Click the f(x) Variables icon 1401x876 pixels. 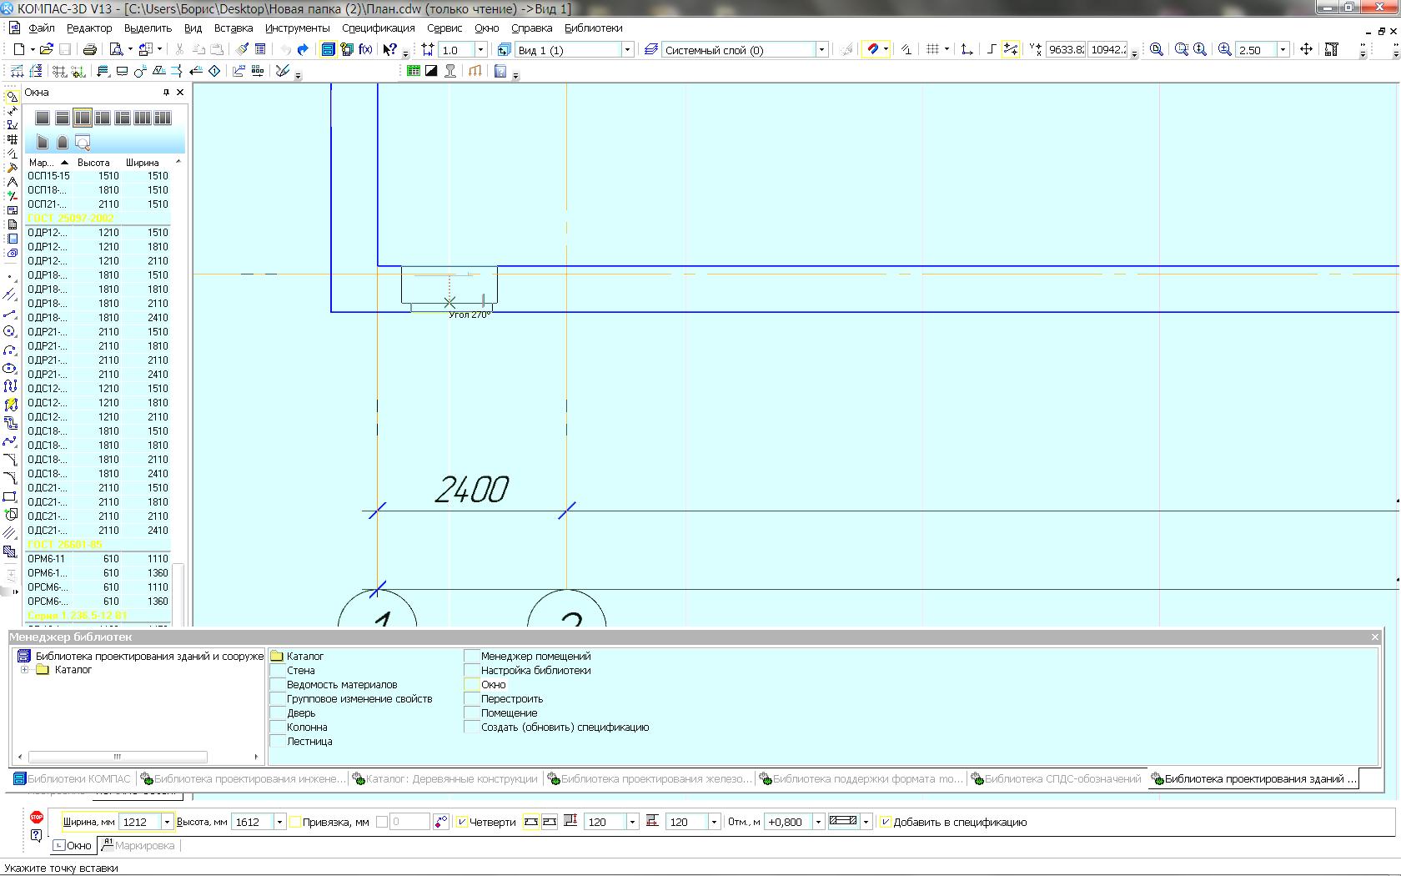tap(365, 50)
